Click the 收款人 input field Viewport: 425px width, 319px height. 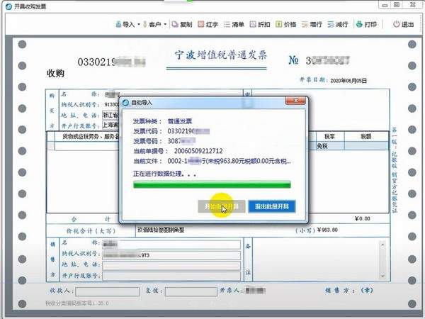108,291
